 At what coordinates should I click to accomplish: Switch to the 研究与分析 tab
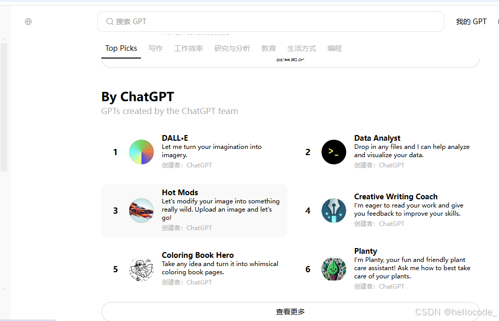coord(232,48)
